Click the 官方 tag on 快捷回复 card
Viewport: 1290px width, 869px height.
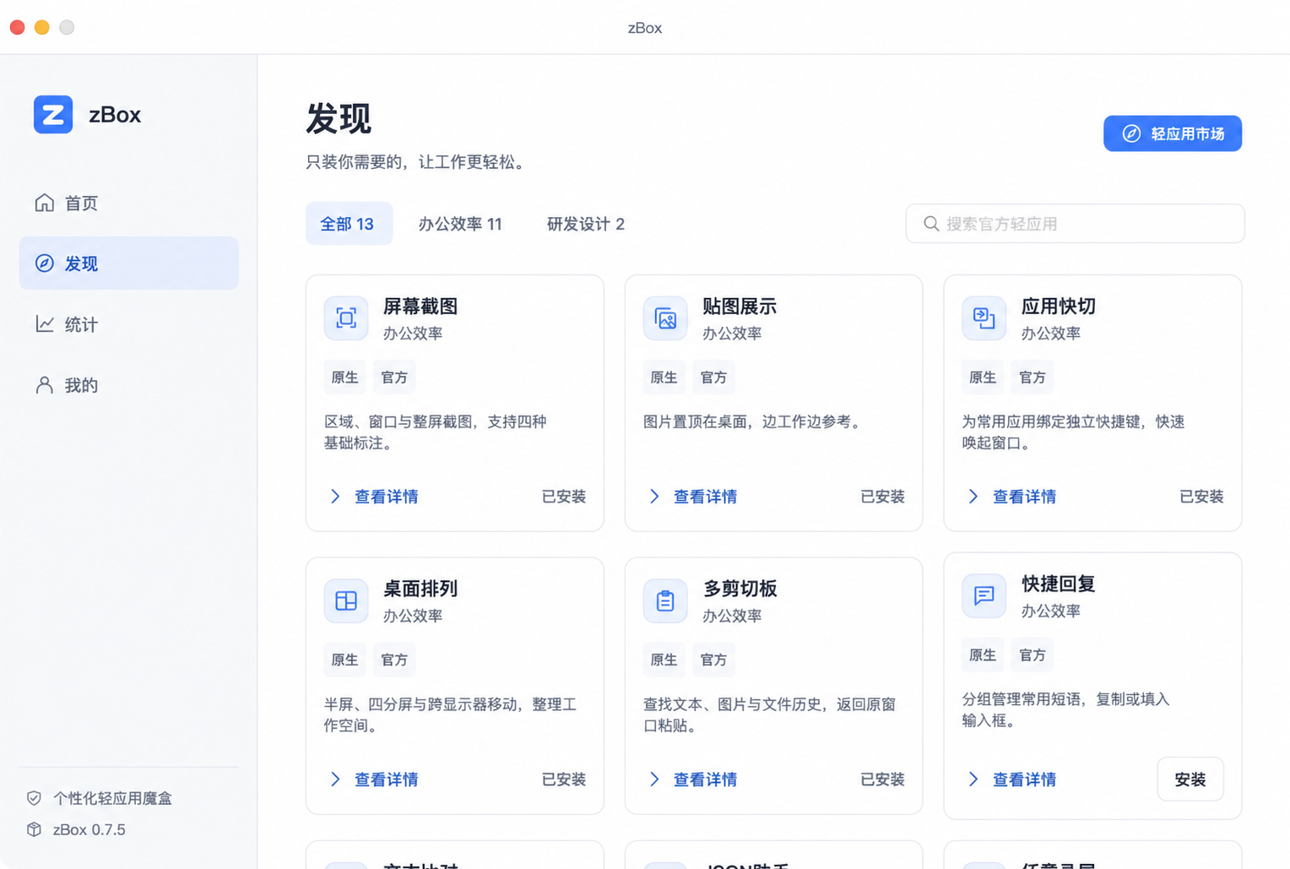click(1032, 655)
